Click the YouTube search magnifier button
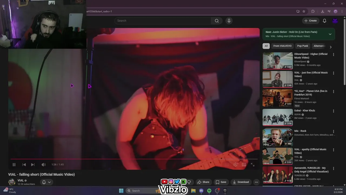The width and height of the screenshot is (346, 195). [217, 21]
